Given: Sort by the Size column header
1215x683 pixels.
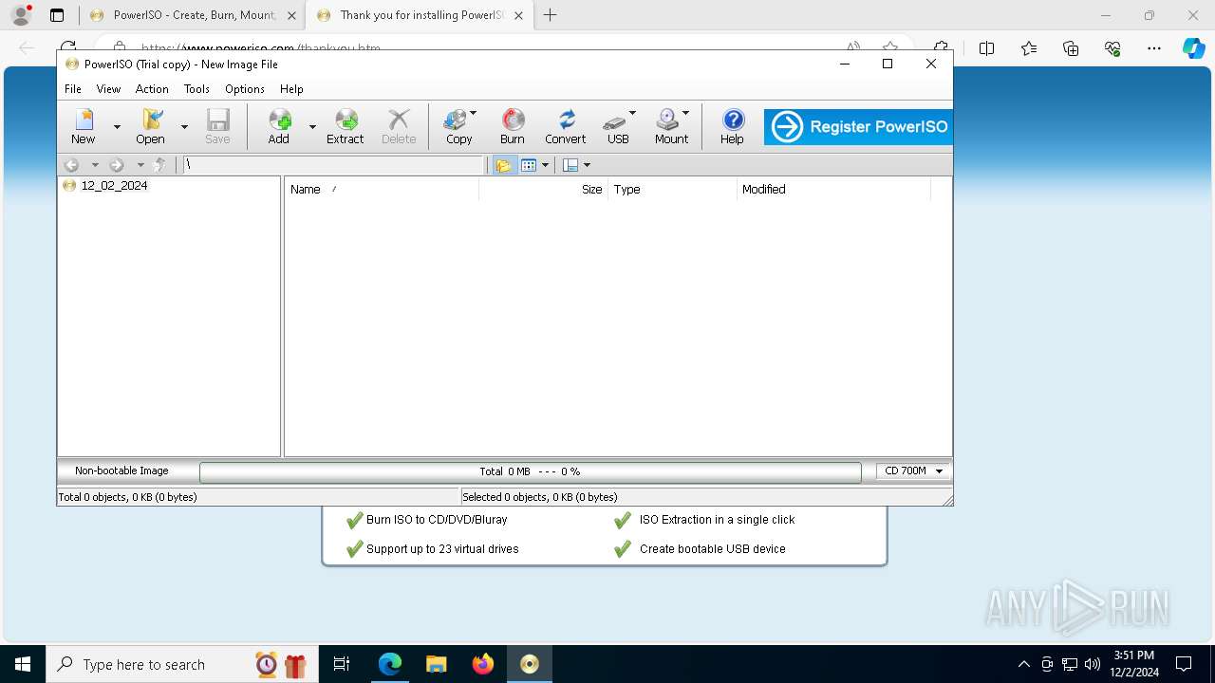Looking at the screenshot, I should point(544,190).
